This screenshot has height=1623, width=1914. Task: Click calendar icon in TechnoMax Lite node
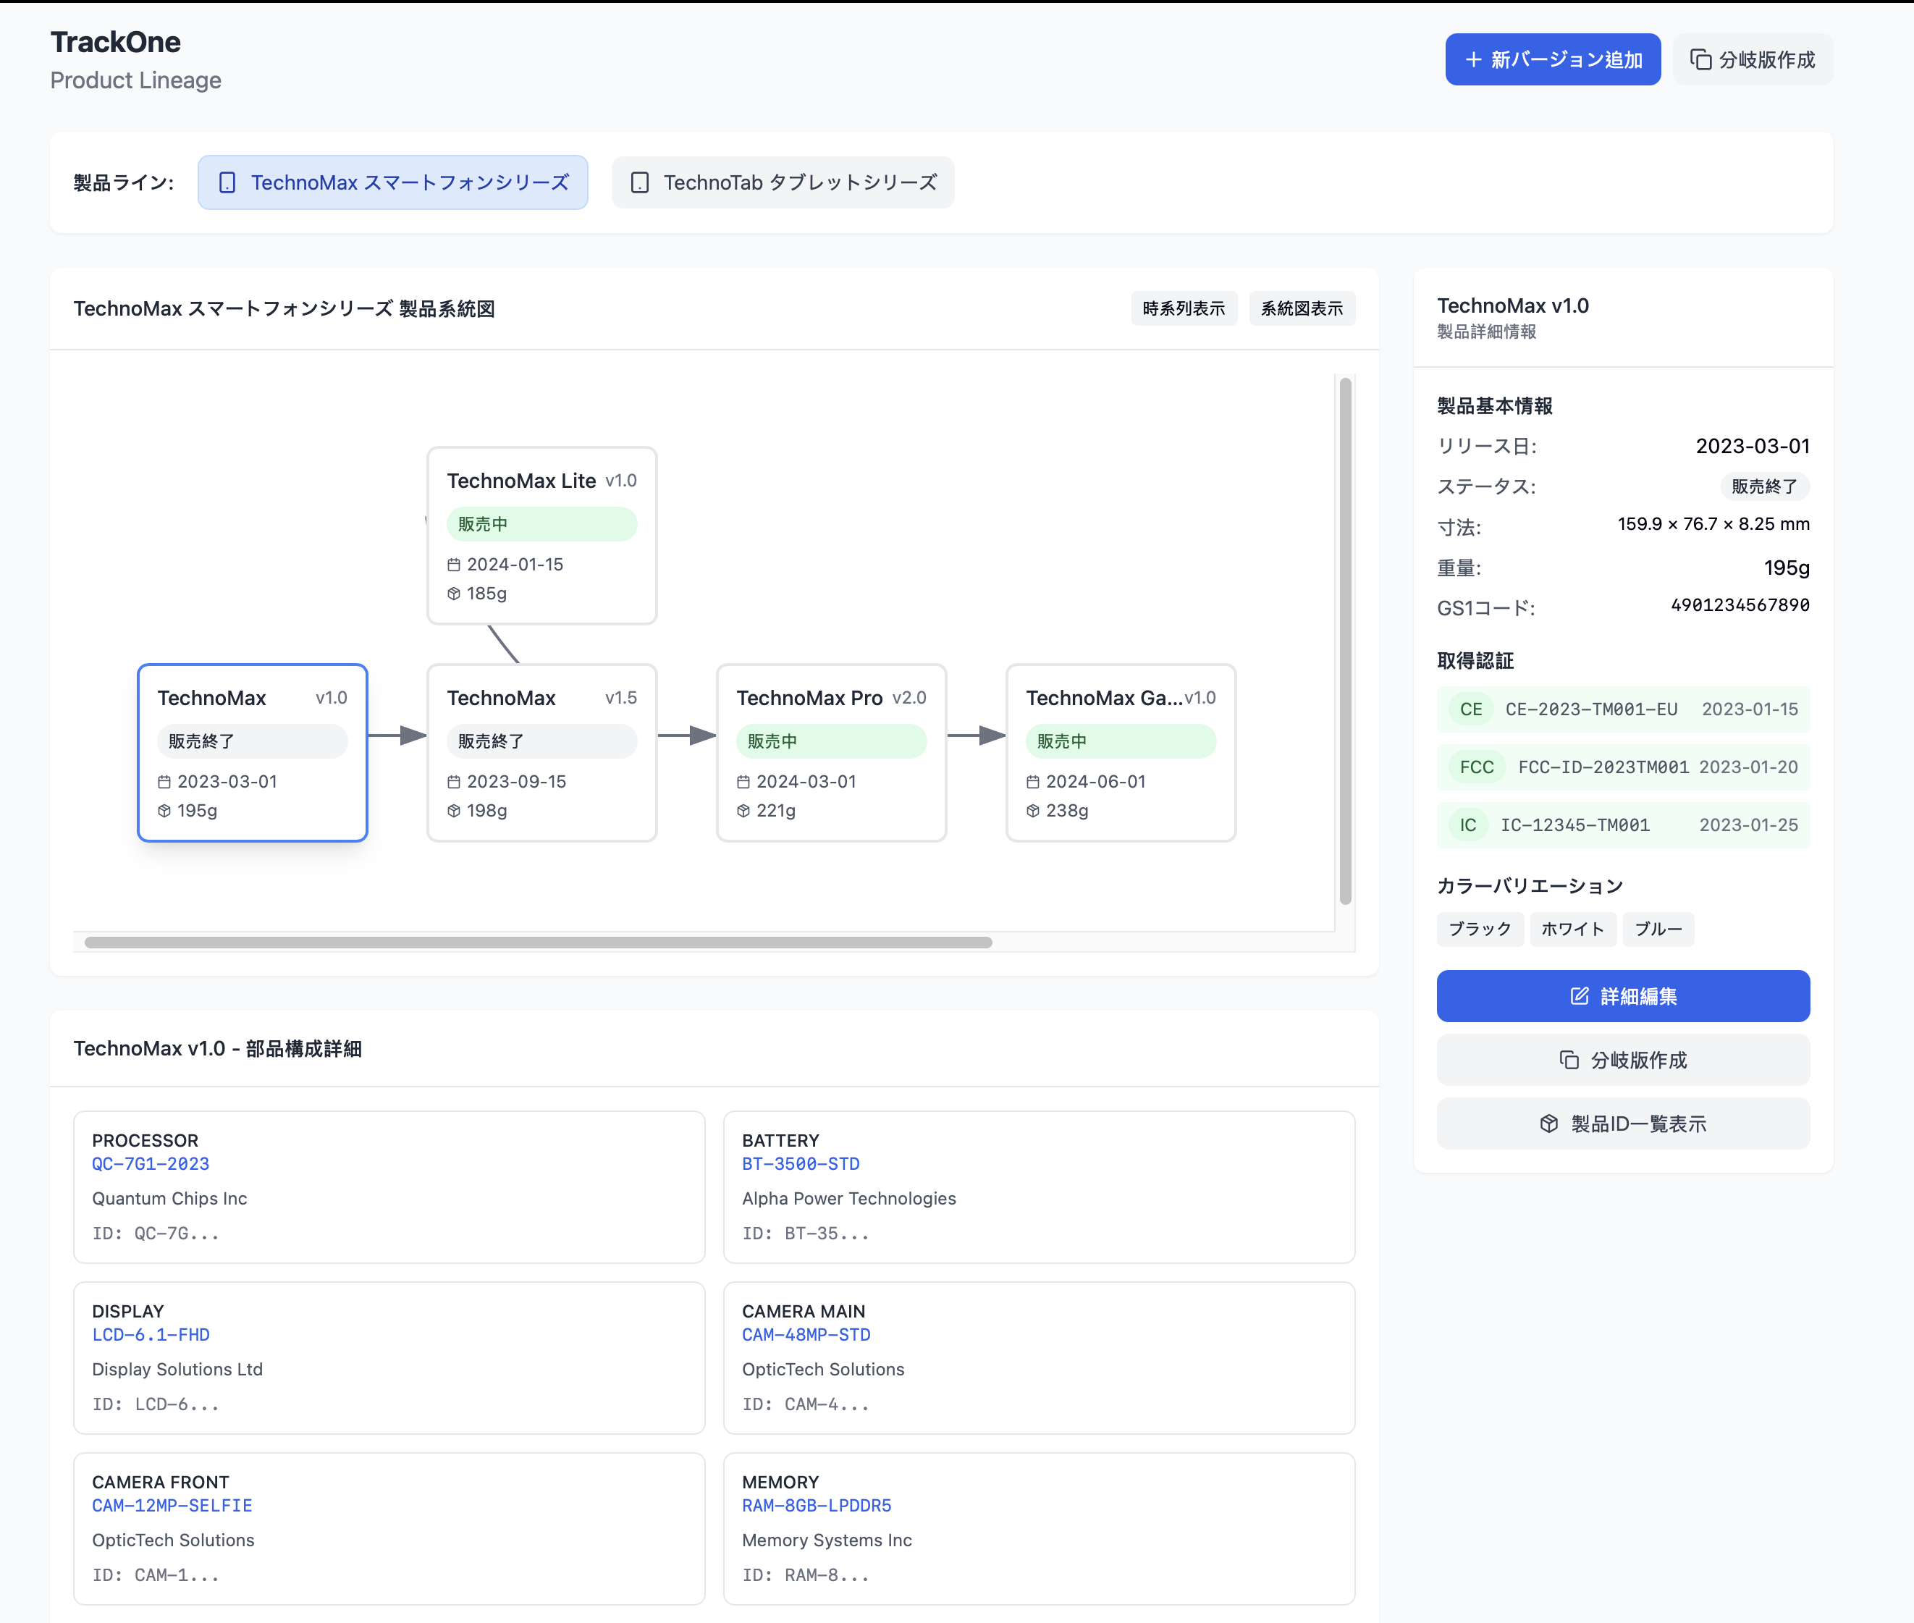454,565
